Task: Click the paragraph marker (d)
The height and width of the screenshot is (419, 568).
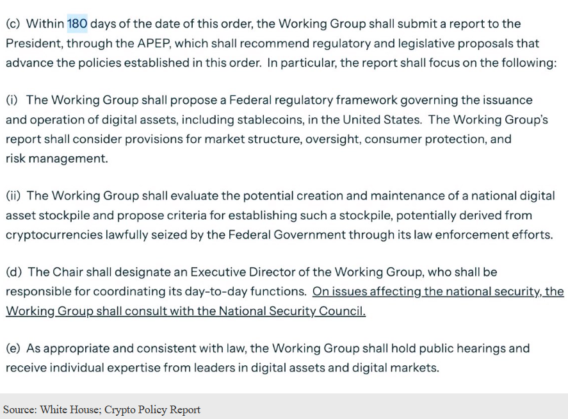Action: pos(13,272)
